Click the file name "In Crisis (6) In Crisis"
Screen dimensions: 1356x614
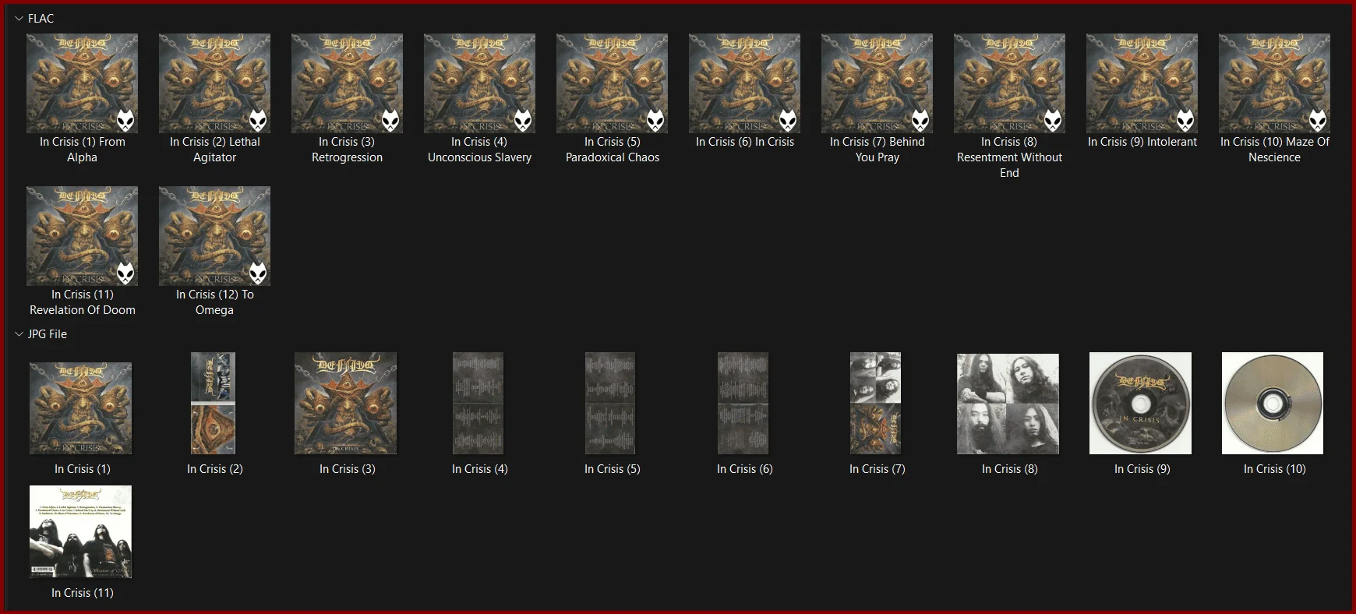tap(745, 142)
